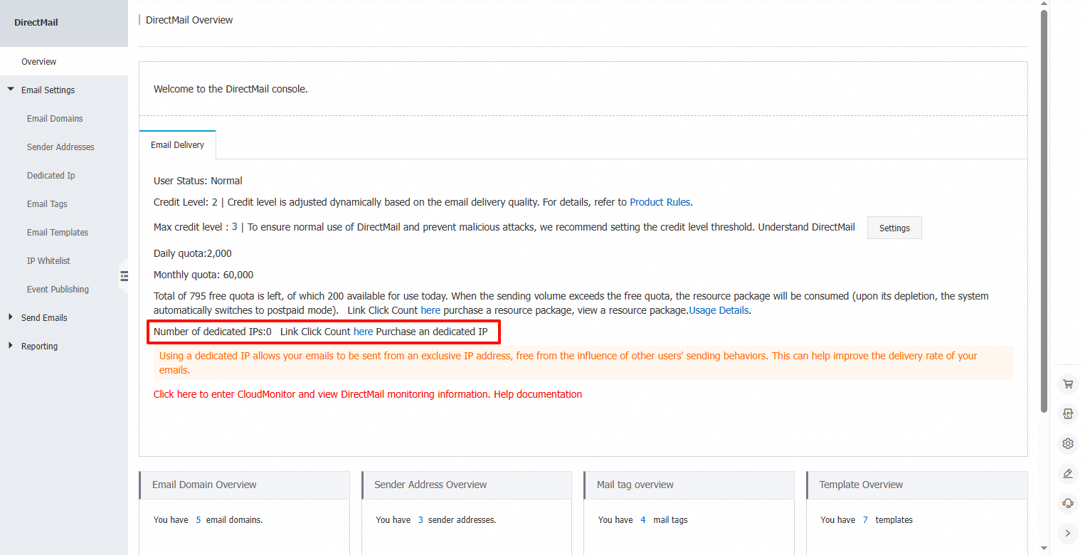The height and width of the screenshot is (555, 1085).
Task: Open the Product Rules link
Action: [660, 202]
